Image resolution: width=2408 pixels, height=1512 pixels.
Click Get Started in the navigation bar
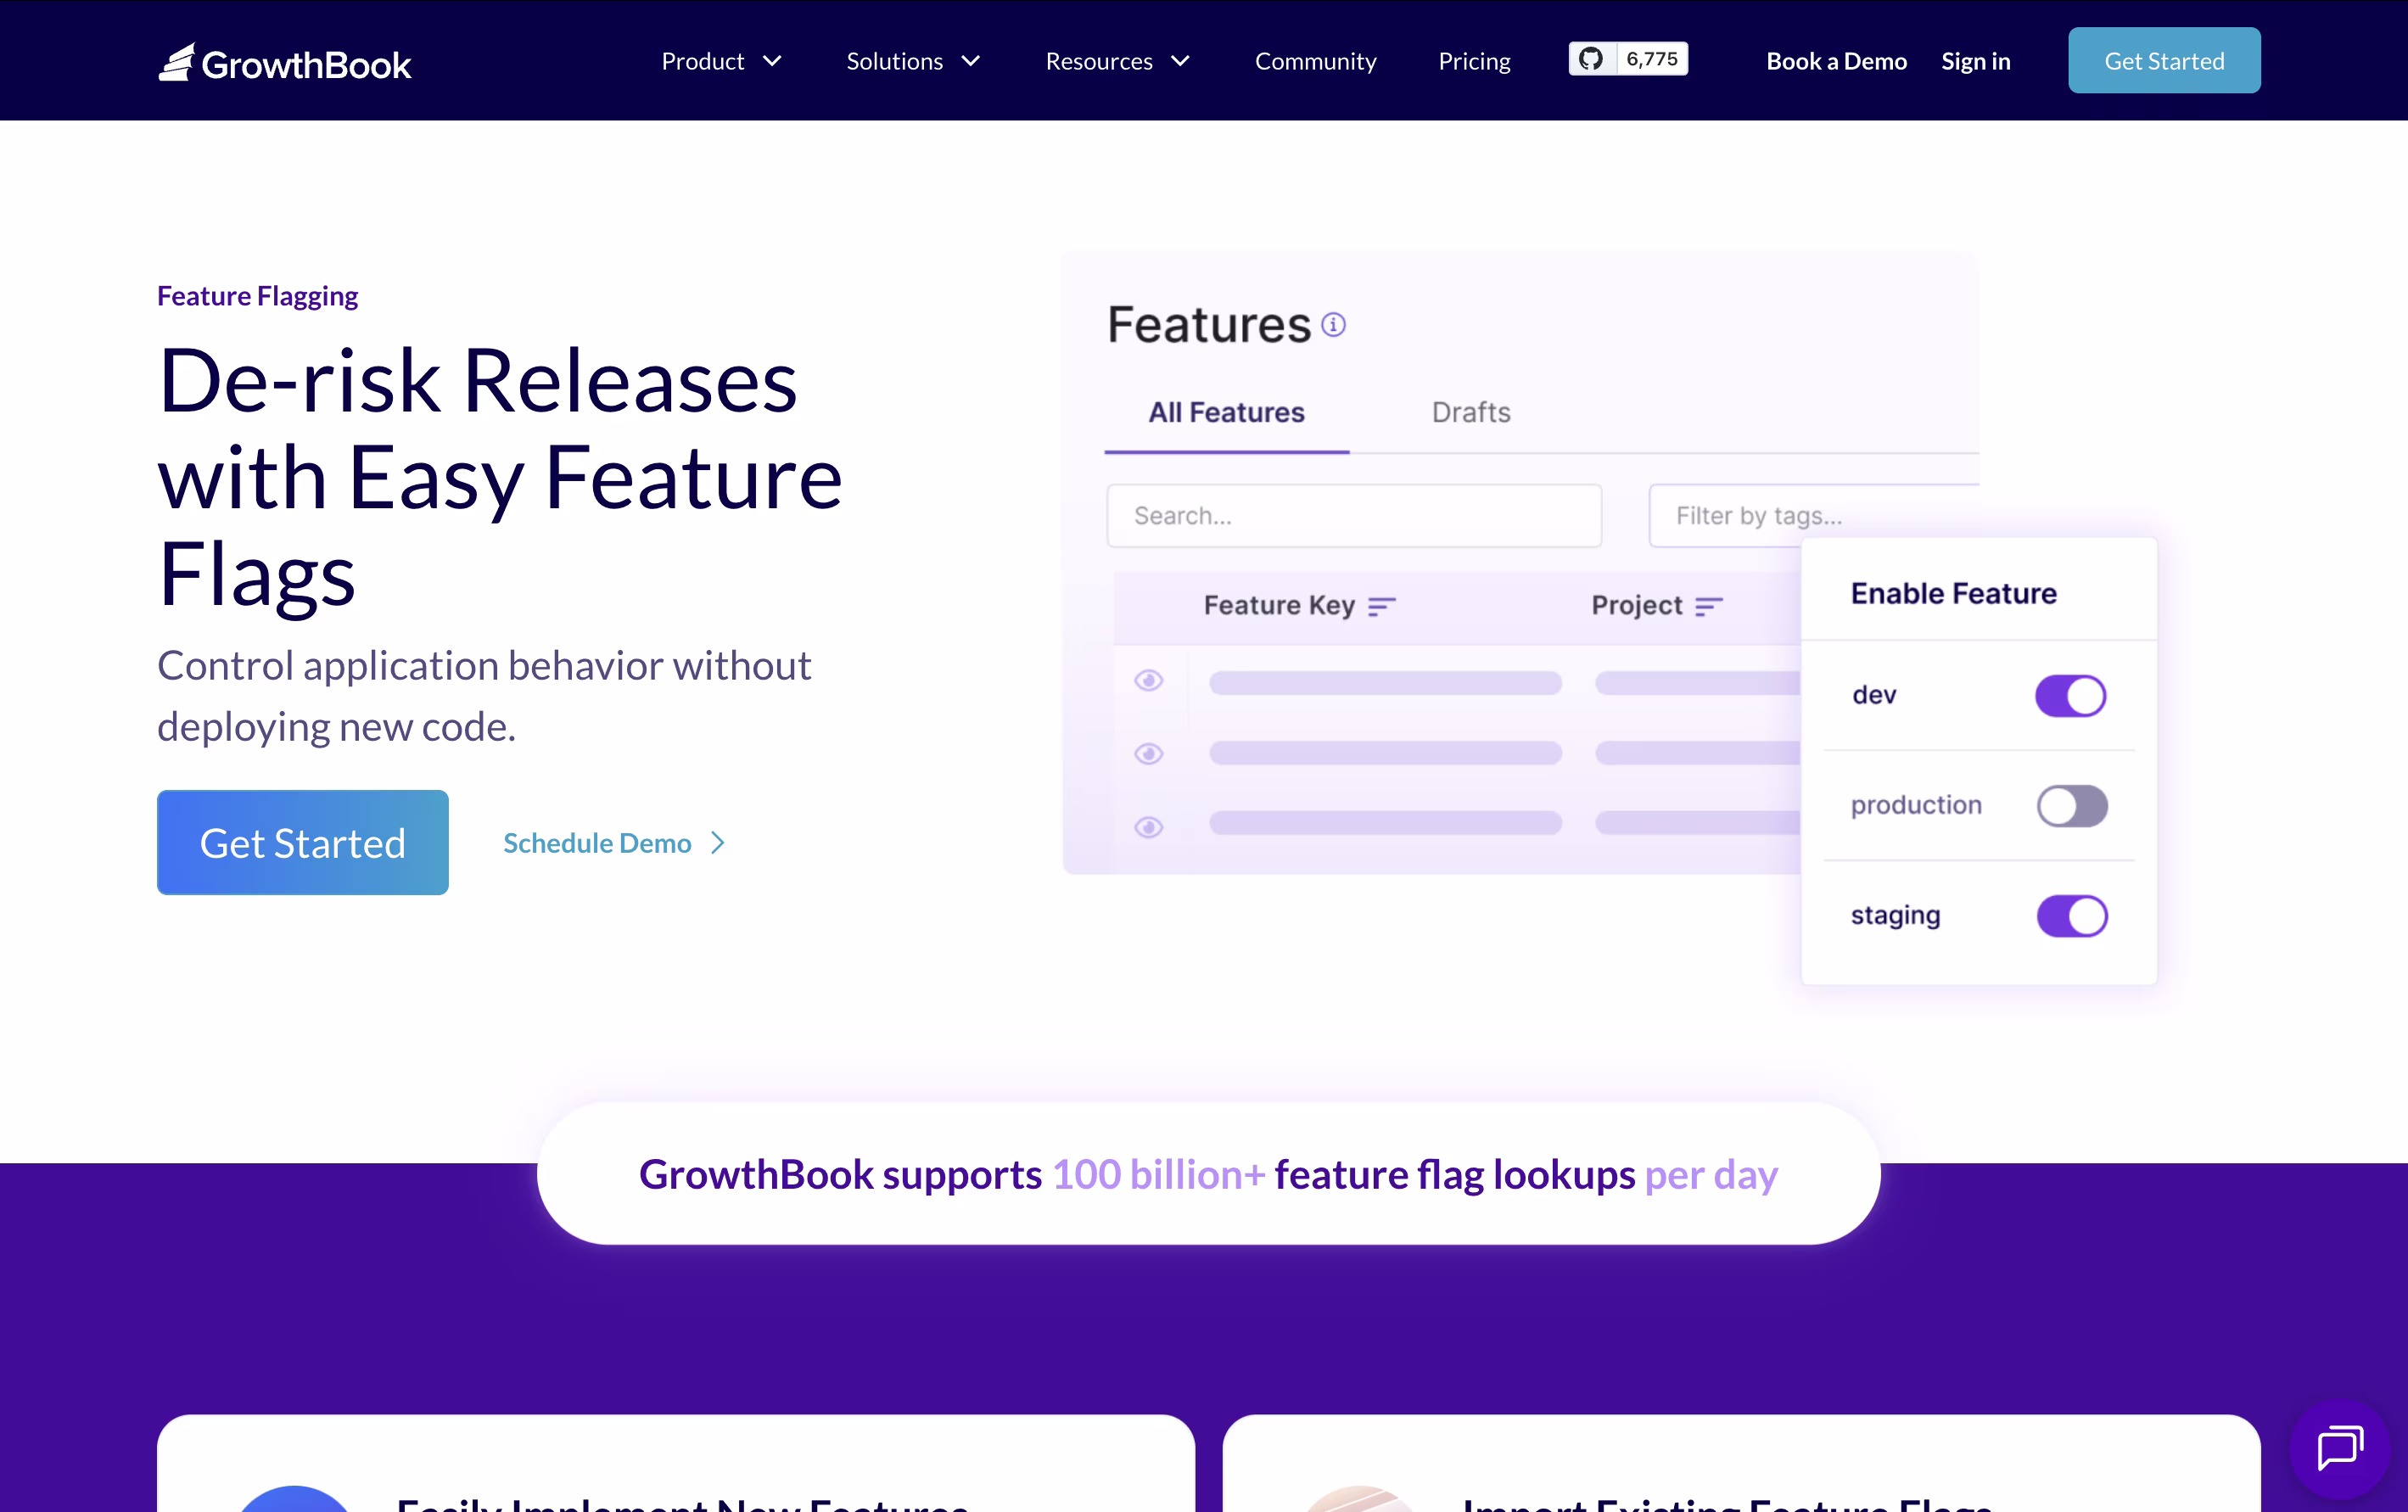coord(2164,61)
